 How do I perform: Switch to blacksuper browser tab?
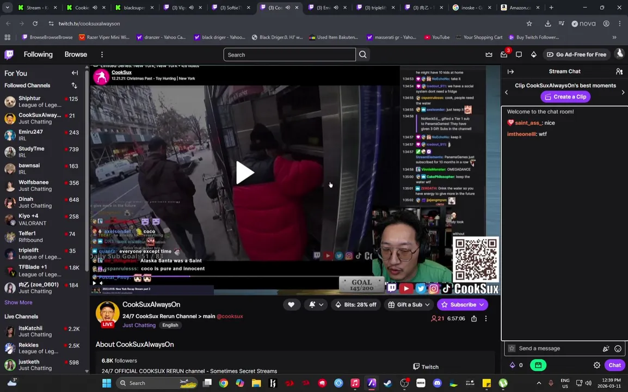click(x=134, y=8)
